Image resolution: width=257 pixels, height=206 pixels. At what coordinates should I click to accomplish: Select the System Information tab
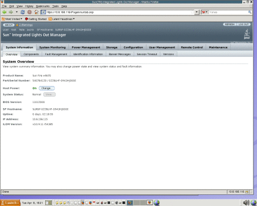point(20,47)
